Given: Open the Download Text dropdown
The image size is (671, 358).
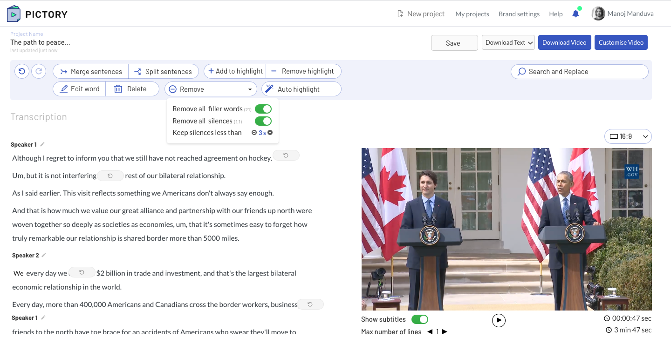Looking at the screenshot, I should coord(507,42).
